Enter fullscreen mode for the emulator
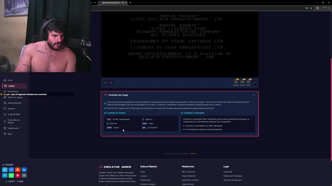 pyautogui.click(x=254, y=83)
